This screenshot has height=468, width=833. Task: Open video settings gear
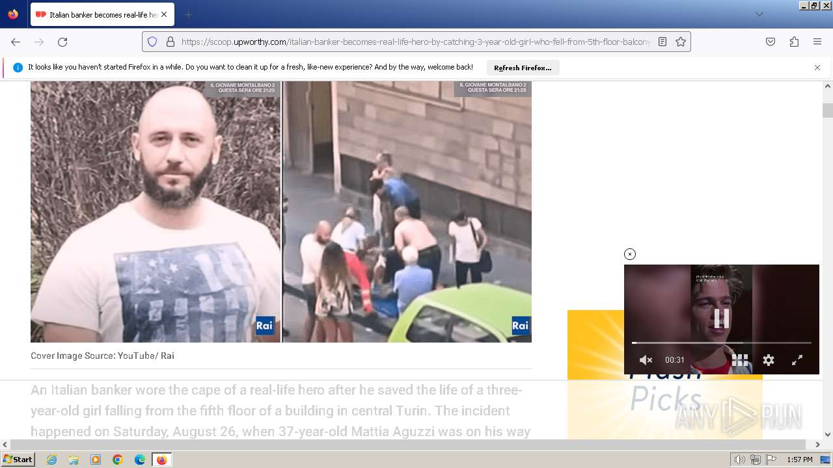(x=769, y=360)
